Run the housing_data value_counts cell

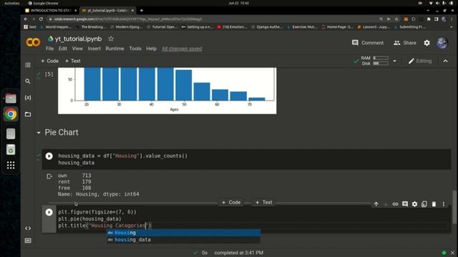pyautogui.click(x=49, y=156)
